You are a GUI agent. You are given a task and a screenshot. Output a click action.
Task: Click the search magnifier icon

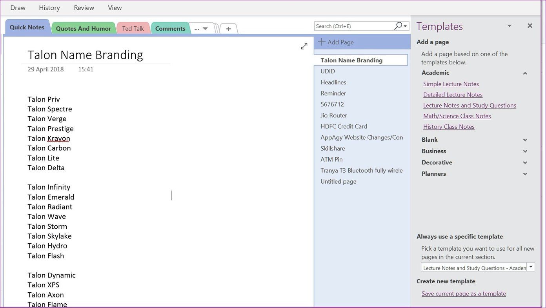(x=398, y=26)
